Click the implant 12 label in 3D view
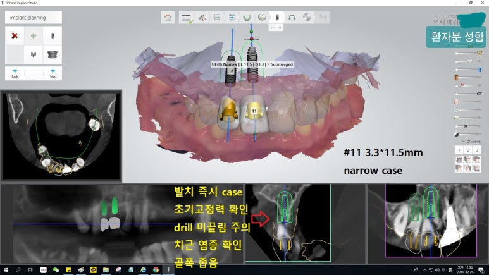 click(231, 71)
